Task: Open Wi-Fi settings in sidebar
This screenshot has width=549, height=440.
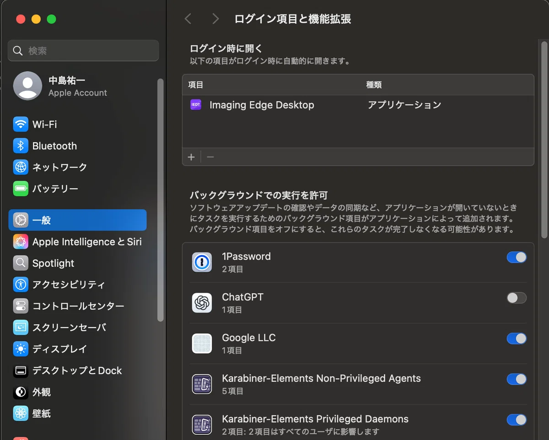Action: [x=77, y=124]
